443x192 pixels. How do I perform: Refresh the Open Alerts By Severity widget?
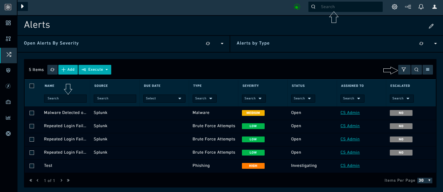pyautogui.click(x=208, y=43)
